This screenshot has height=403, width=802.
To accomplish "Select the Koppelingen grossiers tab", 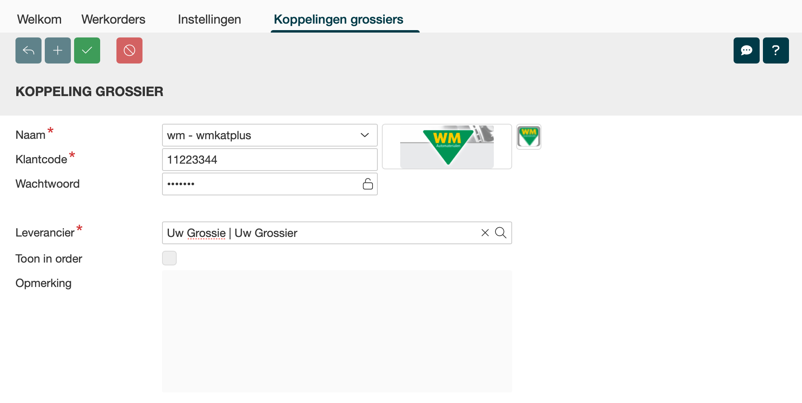I will 338,19.
